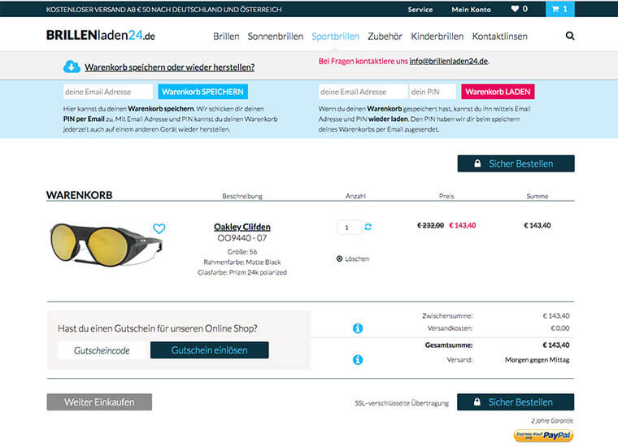The image size is (618, 447).
Task: Go to Sonnenbrillen category
Action: click(x=276, y=37)
